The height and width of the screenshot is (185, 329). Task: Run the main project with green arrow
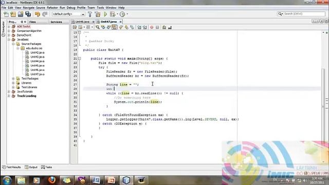point(105,14)
